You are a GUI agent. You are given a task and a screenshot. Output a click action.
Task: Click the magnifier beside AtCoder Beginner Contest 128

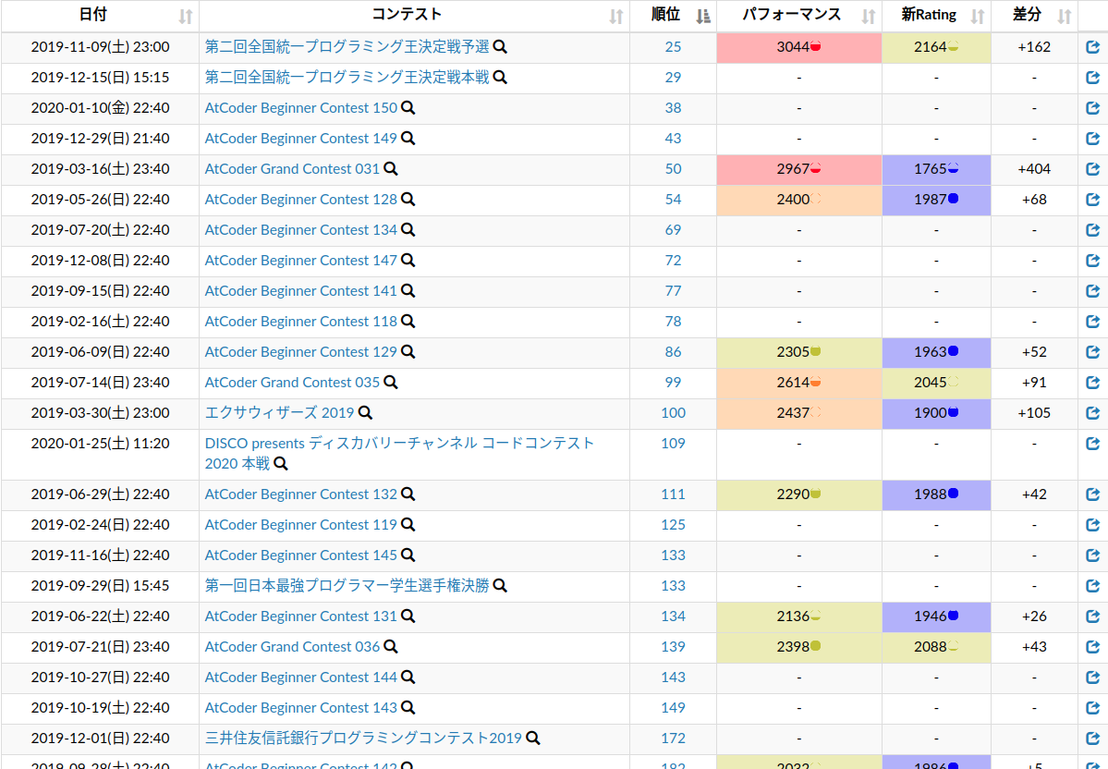click(x=408, y=200)
